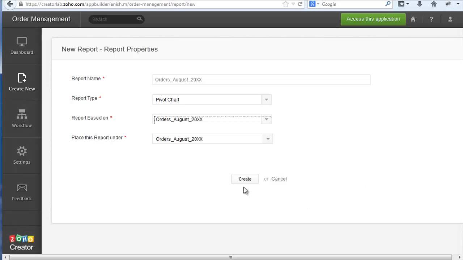463x260 pixels.
Task: Open the Report Type dropdown
Action: [212, 100]
